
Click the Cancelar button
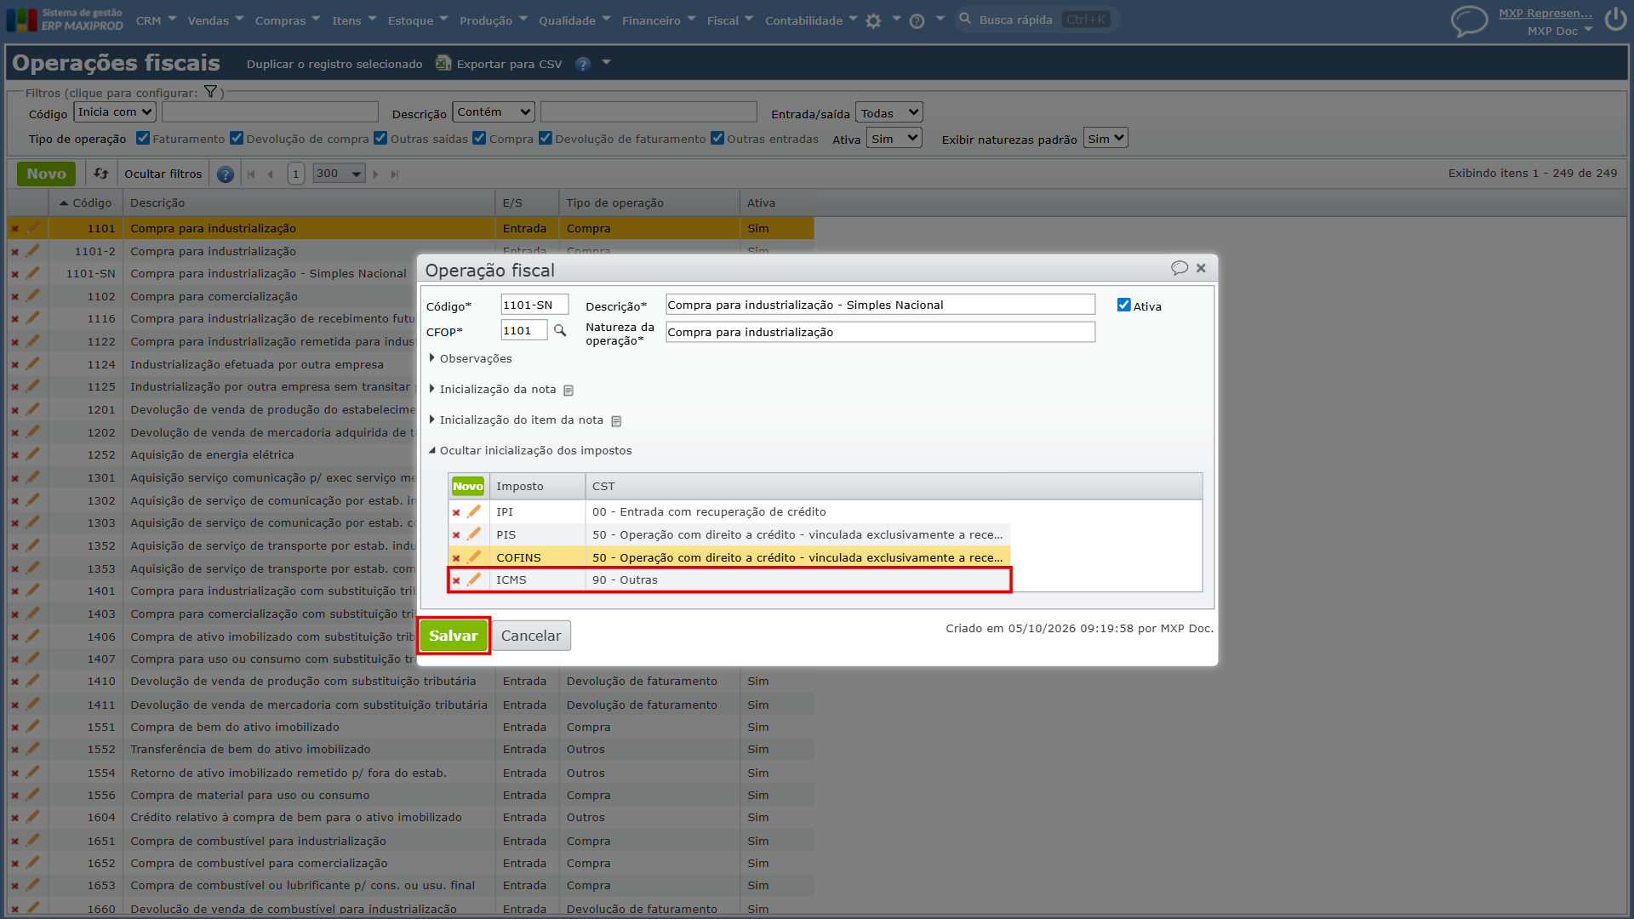pyautogui.click(x=531, y=636)
